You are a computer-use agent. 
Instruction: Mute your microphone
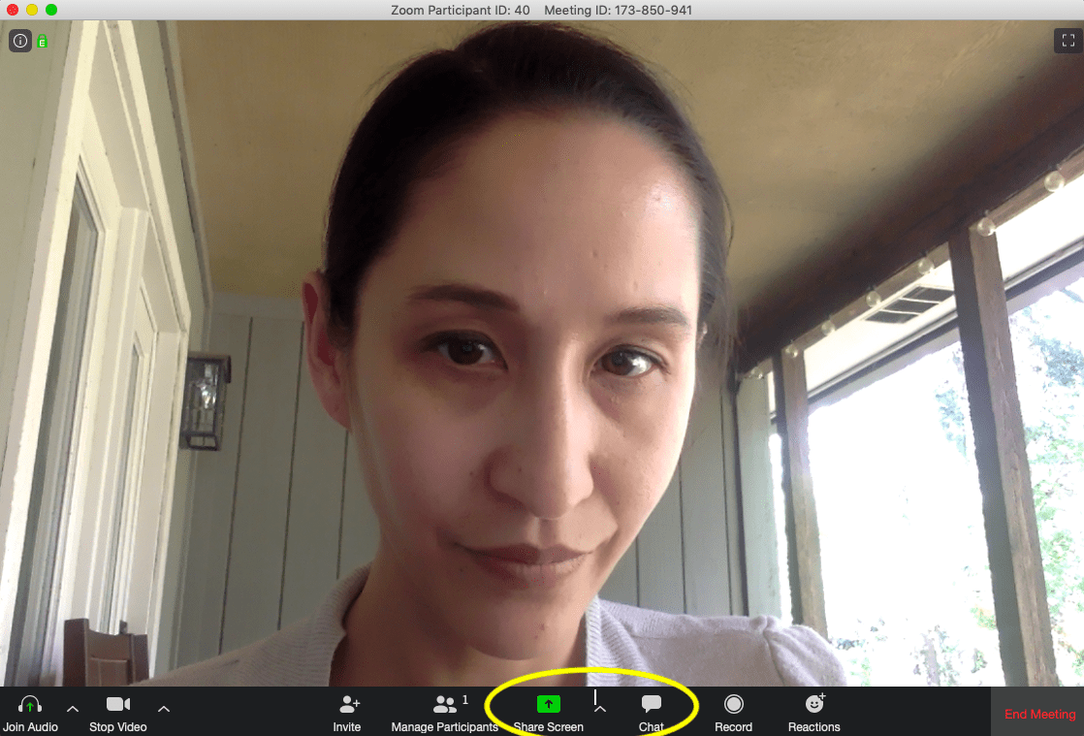pyautogui.click(x=30, y=711)
